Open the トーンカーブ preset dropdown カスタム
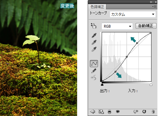 click(x=133, y=14)
